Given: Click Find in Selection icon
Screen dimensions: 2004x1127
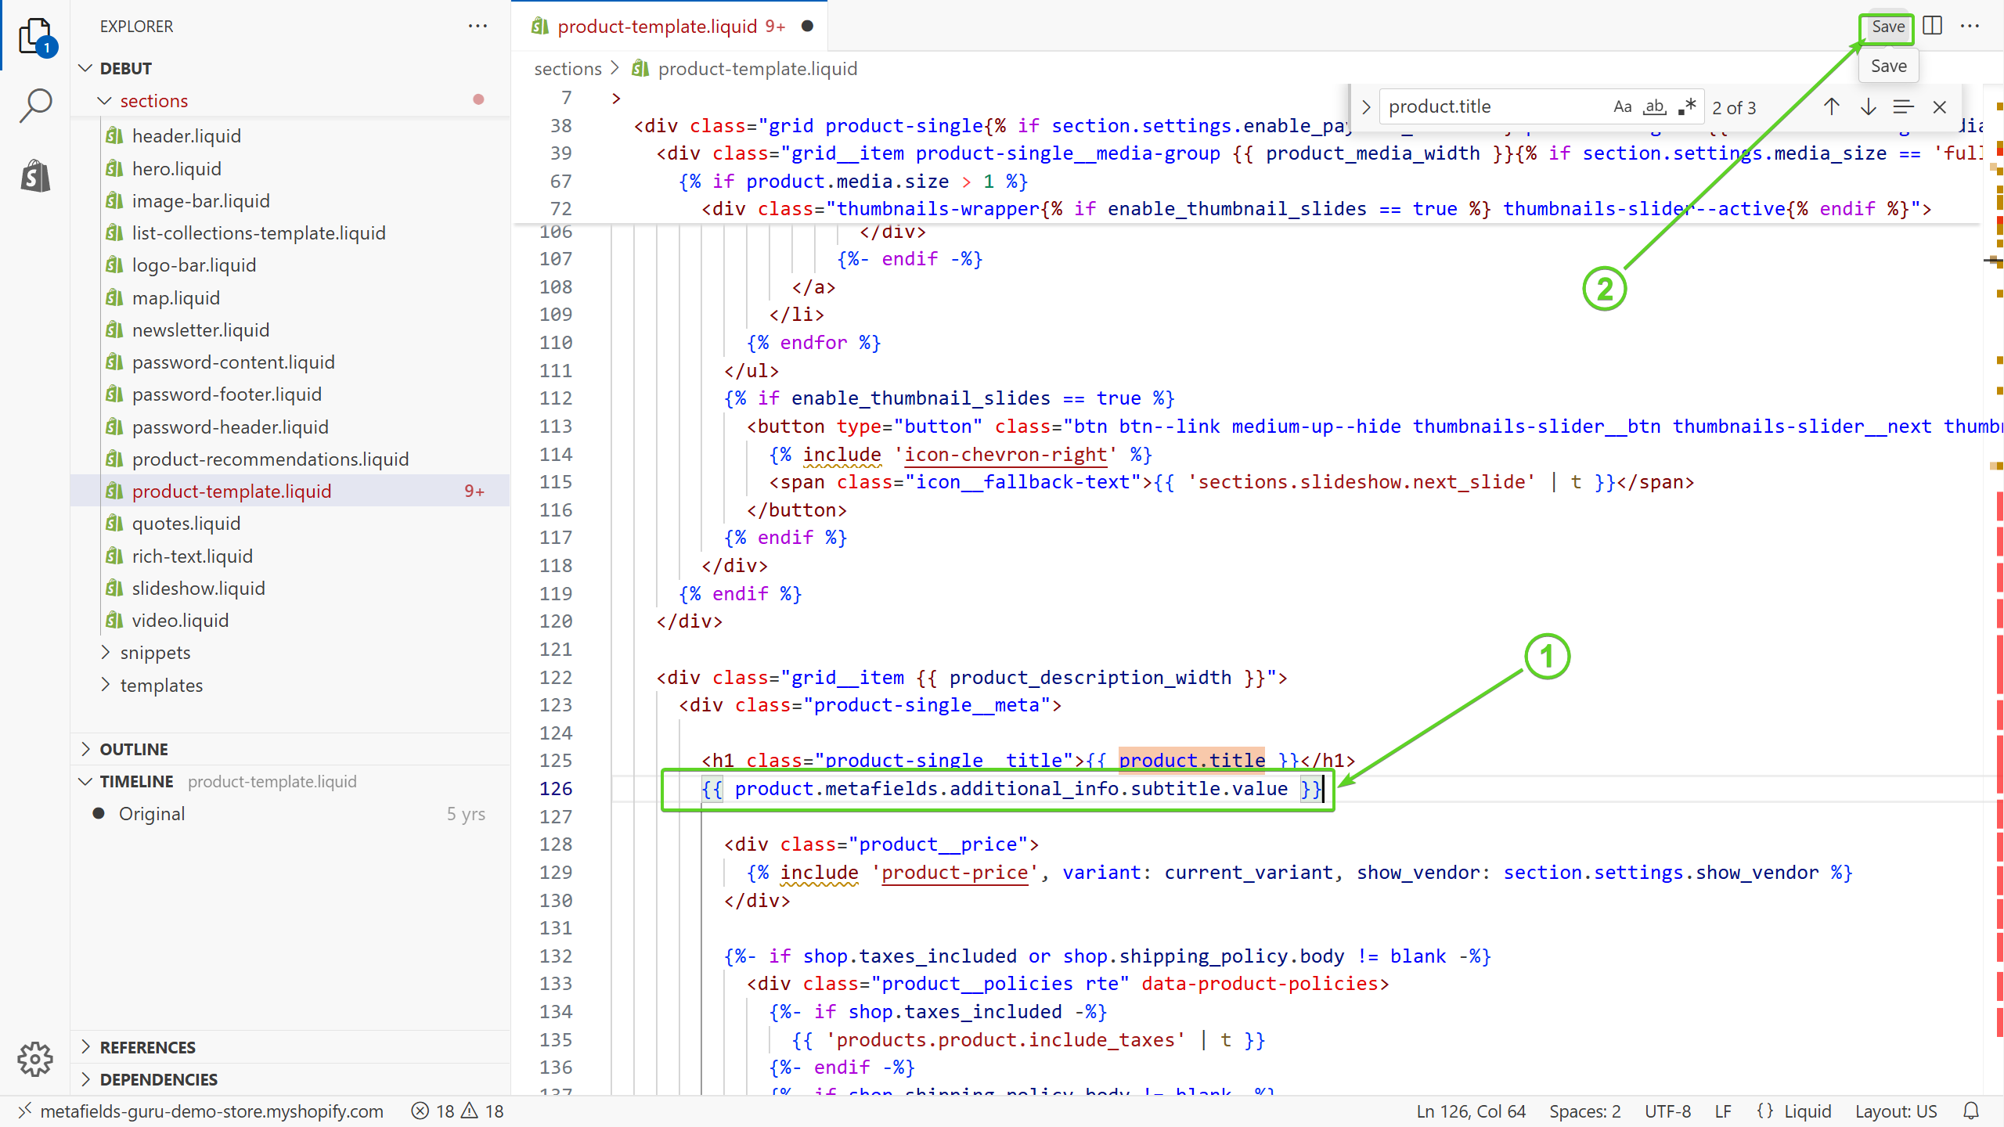Looking at the screenshot, I should click(1903, 107).
